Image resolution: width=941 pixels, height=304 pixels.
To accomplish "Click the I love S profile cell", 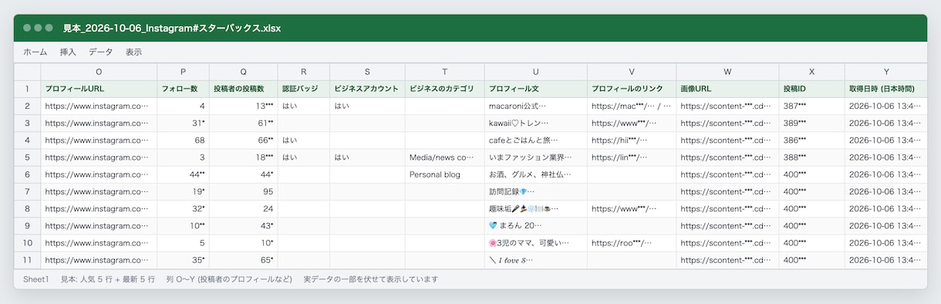I will [x=536, y=260].
